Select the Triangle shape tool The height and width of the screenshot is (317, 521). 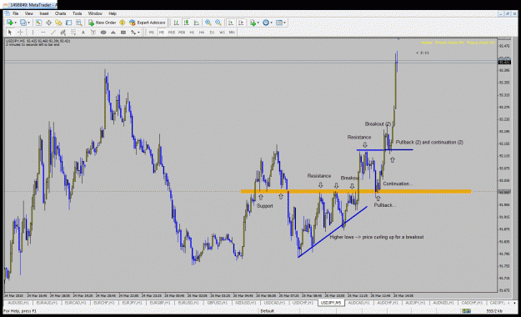113,33
